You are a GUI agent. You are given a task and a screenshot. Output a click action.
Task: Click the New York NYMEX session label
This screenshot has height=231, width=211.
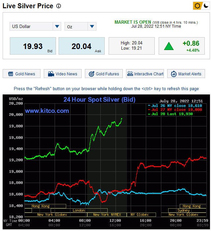(x=107, y=215)
